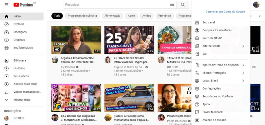Viewport: 265px width, 125px height.
Task: Open Paola Carosella channel name
Action: 177,121
